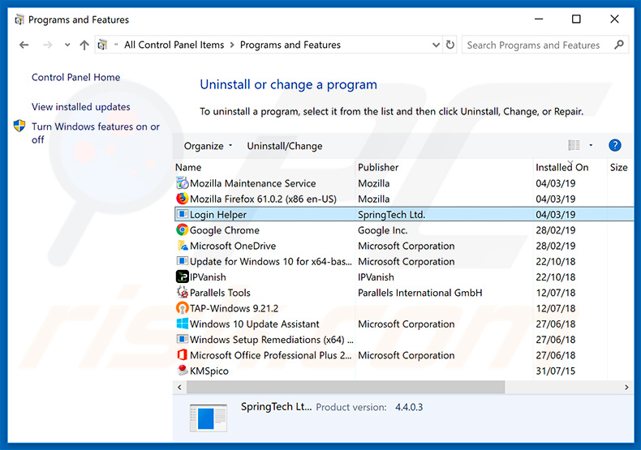641x450 pixels.
Task: Click the Uninstall/Change button
Action: tap(285, 146)
